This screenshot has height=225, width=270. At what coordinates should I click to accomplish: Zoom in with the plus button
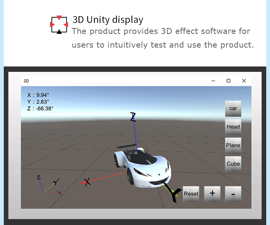tap(212, 194)
